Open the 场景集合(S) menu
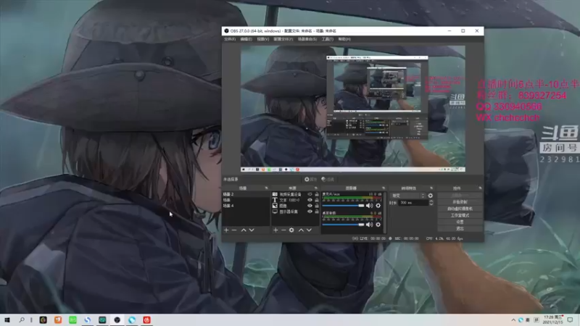 click(x=307, y=39)
